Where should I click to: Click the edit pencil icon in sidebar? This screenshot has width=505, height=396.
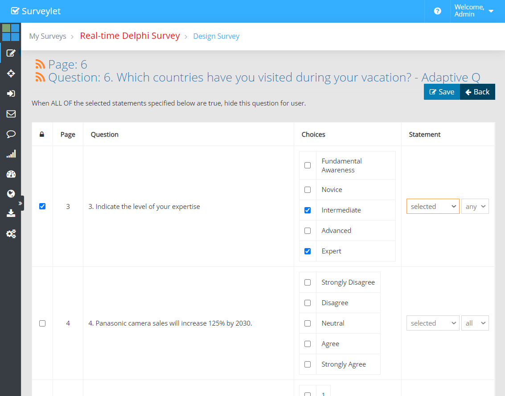click(11, 53)
